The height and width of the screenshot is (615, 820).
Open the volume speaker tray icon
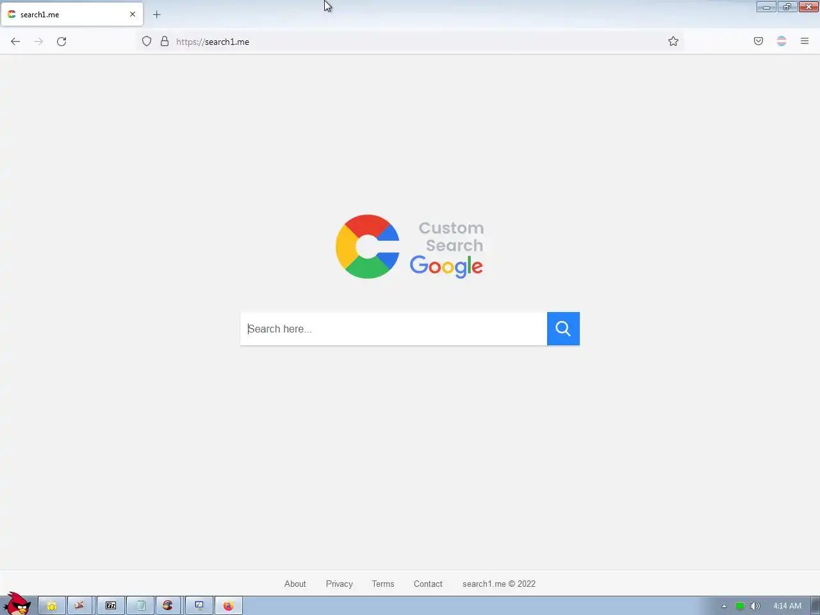tap(755, 606)
